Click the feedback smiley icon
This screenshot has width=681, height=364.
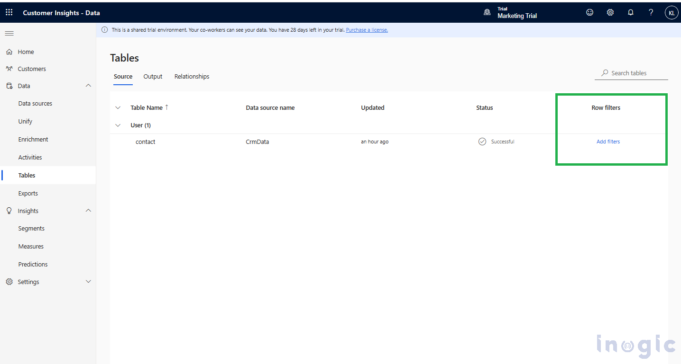(589, 12)
